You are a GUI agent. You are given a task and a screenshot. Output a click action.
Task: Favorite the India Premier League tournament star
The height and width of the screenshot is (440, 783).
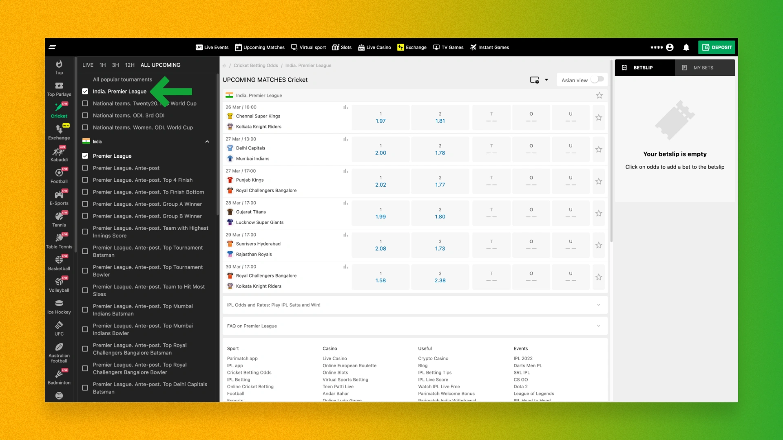coord(599,95)
